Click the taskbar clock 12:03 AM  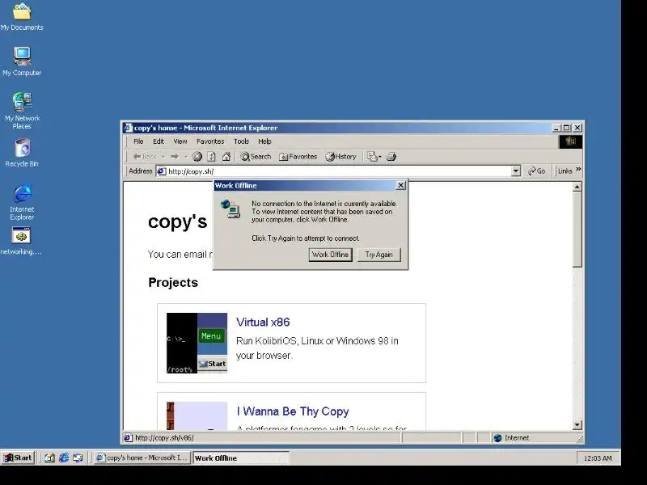tap(598, 458)
